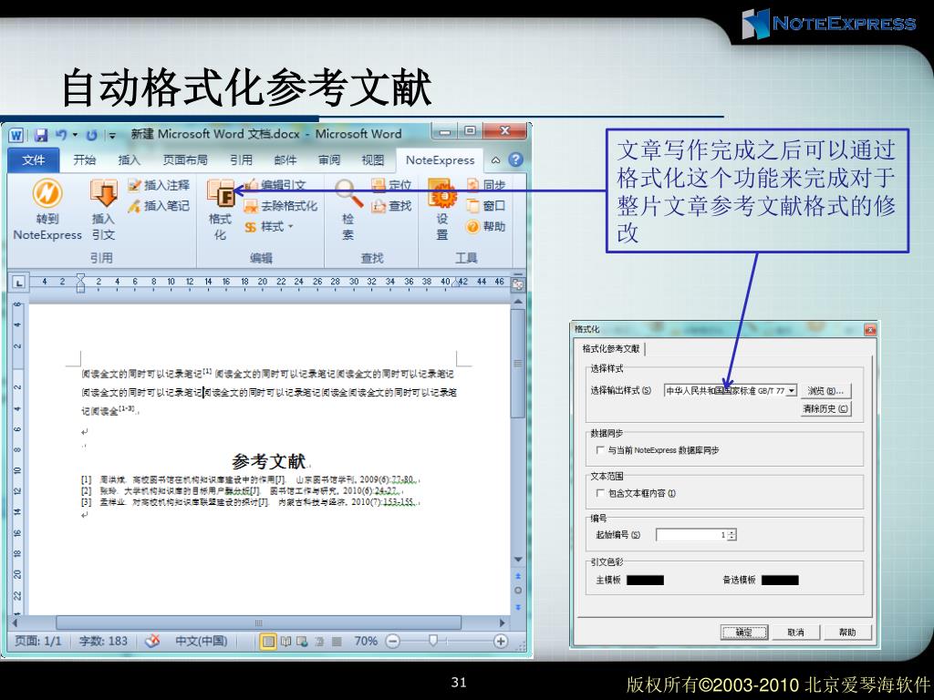Image resolution: width=934 pixels, height=700 pixels.
Task: Click Next page double-arrow button
Action: [x=518, y=606]
